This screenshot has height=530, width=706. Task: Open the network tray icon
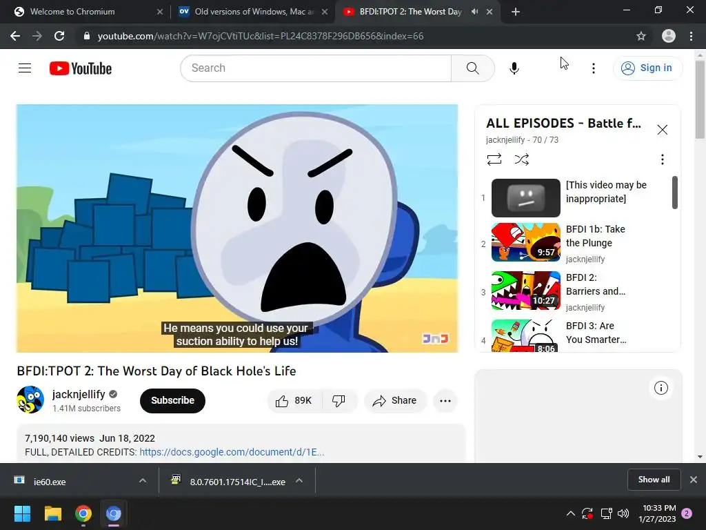(x=607, y=513)
